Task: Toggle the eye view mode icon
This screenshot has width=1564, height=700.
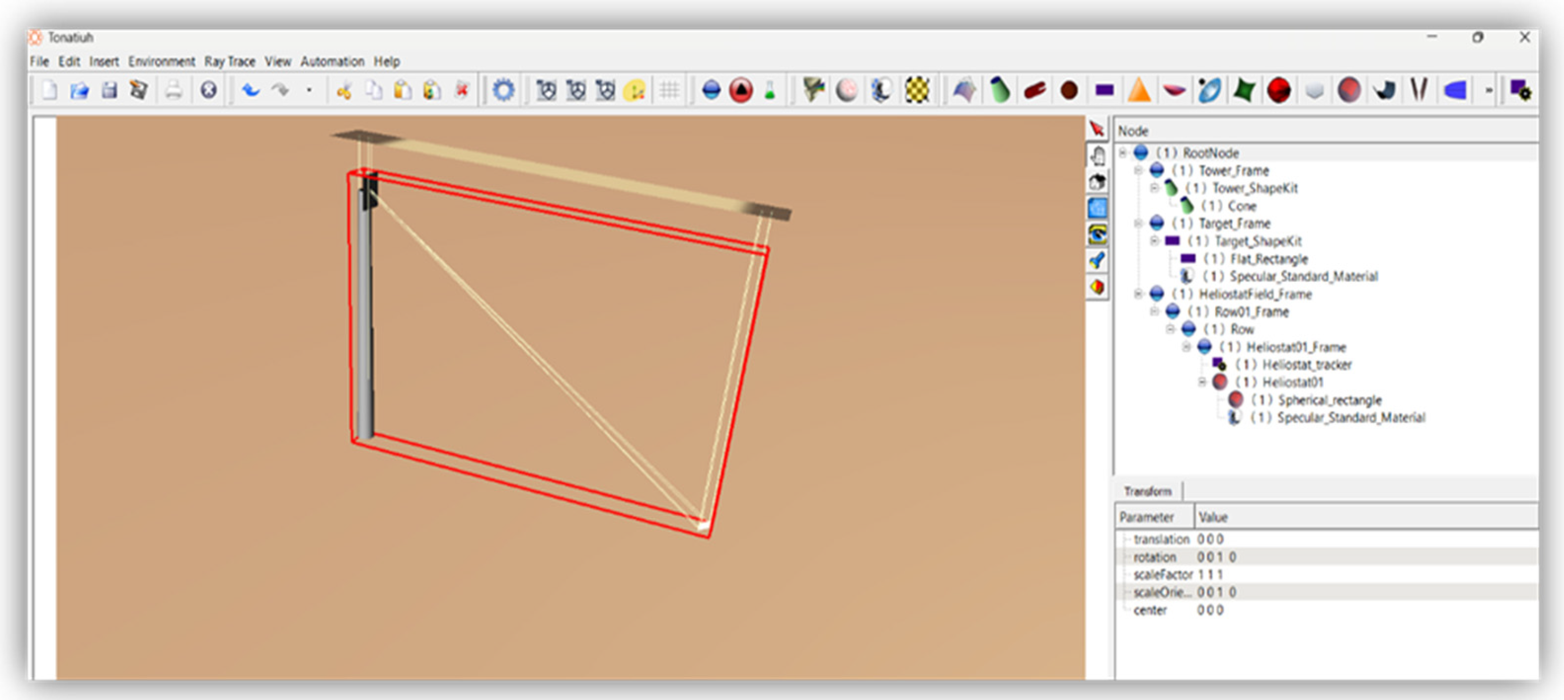Action: (x=1097, y=234)
